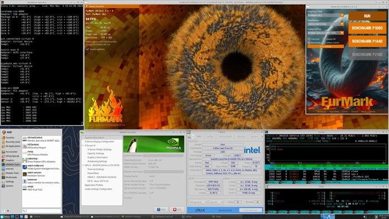Start BENCHMARK P1080 in FurMark
The height and width of the screenshot is (219, 389).
coord(367,28)
